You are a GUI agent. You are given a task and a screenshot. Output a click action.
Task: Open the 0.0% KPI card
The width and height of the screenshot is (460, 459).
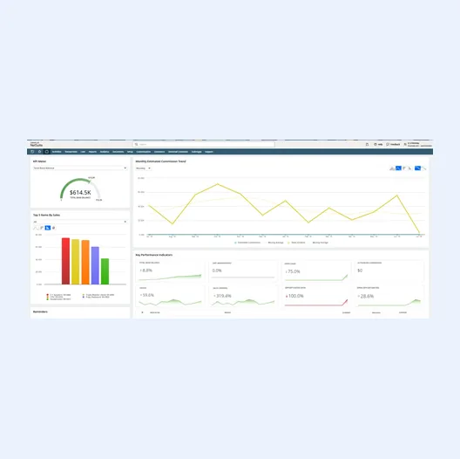click(243, 271)
